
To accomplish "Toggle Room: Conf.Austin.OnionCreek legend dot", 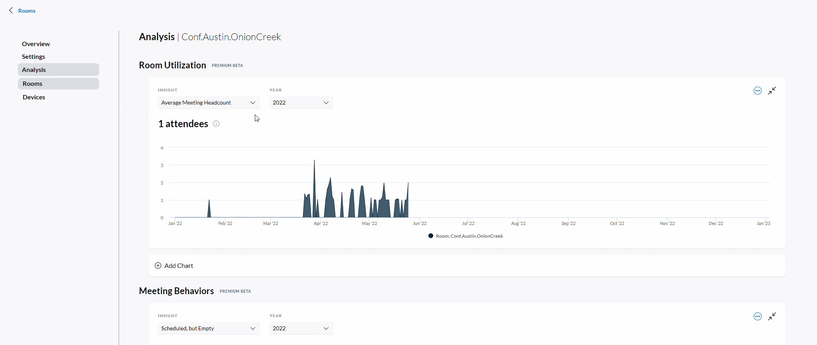I will coord(431,236).
